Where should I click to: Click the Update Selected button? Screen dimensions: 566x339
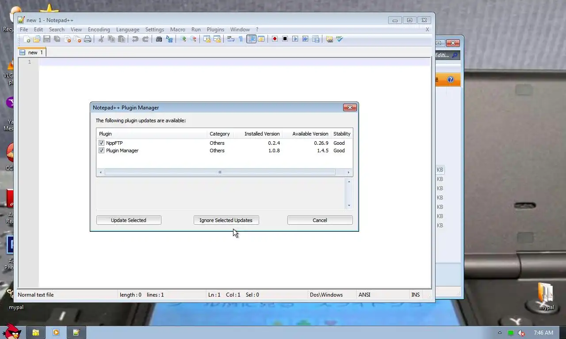[x=129, y=220]
